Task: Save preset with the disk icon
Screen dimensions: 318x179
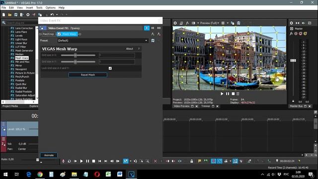Action: (x=153, y=41)
